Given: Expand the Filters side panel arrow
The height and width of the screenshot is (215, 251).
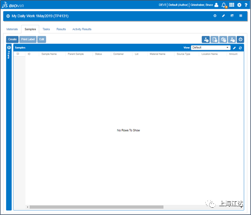Looking at the screenshot, I should pos(9,48).
